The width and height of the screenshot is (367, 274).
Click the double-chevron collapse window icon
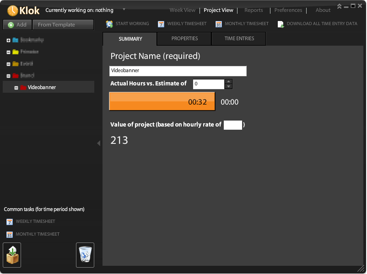(339, 6)
